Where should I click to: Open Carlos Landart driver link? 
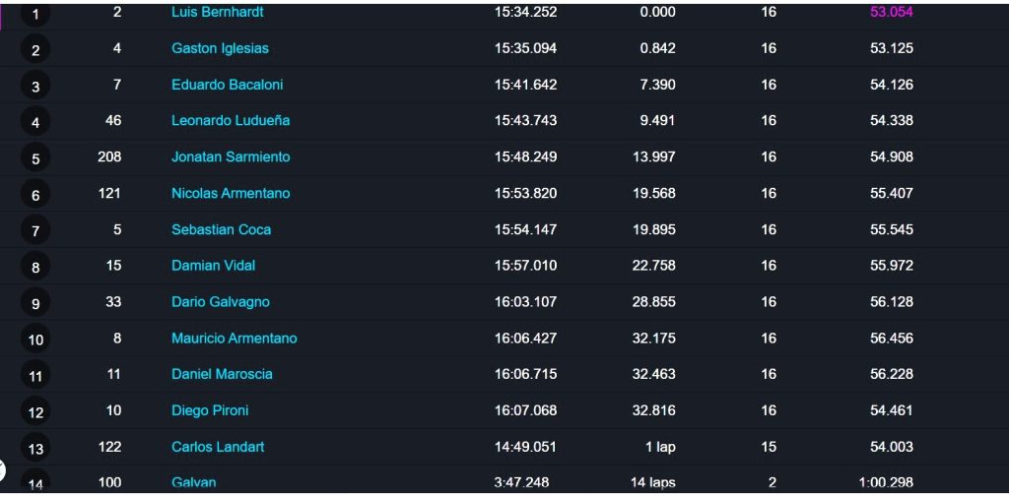(x=218, y=447)
